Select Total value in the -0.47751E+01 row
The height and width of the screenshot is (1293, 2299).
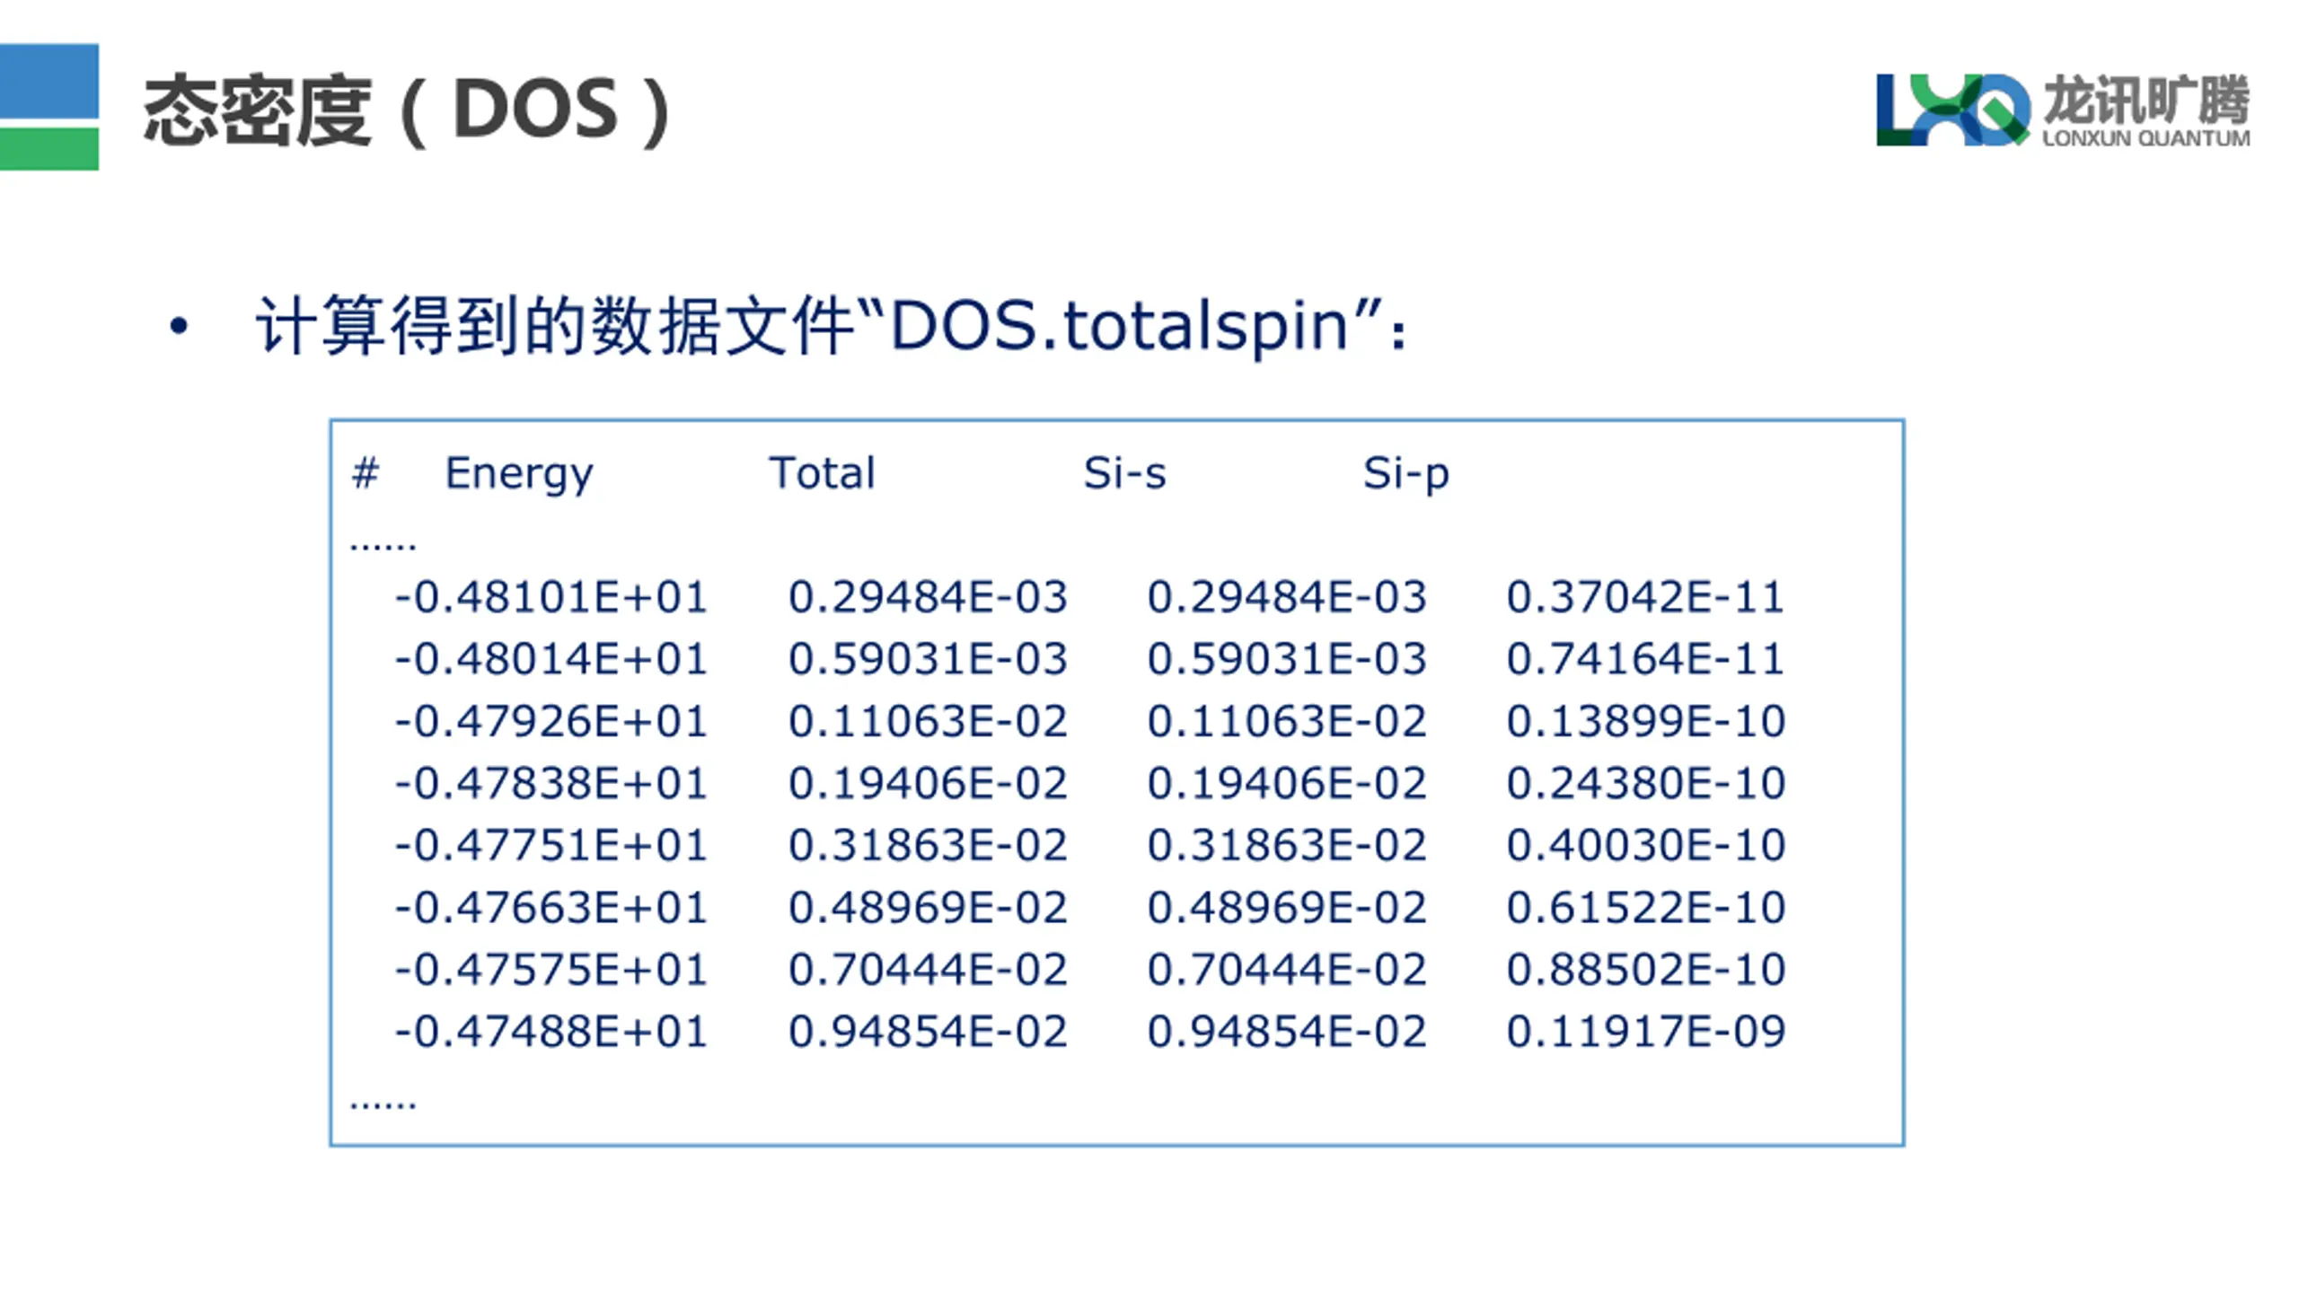pyautogui.click(x=928, y=845)
